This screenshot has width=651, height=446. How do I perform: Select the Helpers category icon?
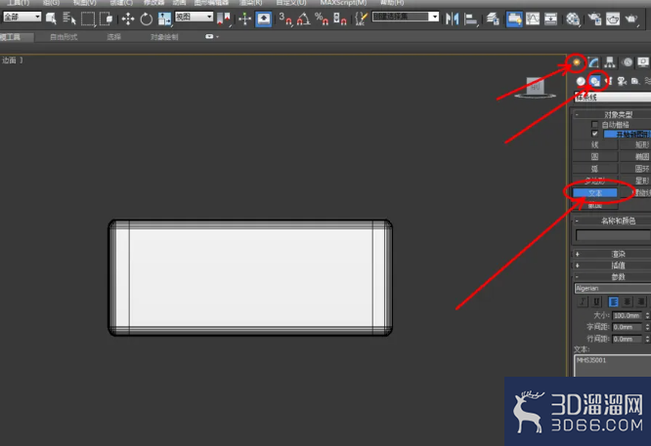(634, 81)
